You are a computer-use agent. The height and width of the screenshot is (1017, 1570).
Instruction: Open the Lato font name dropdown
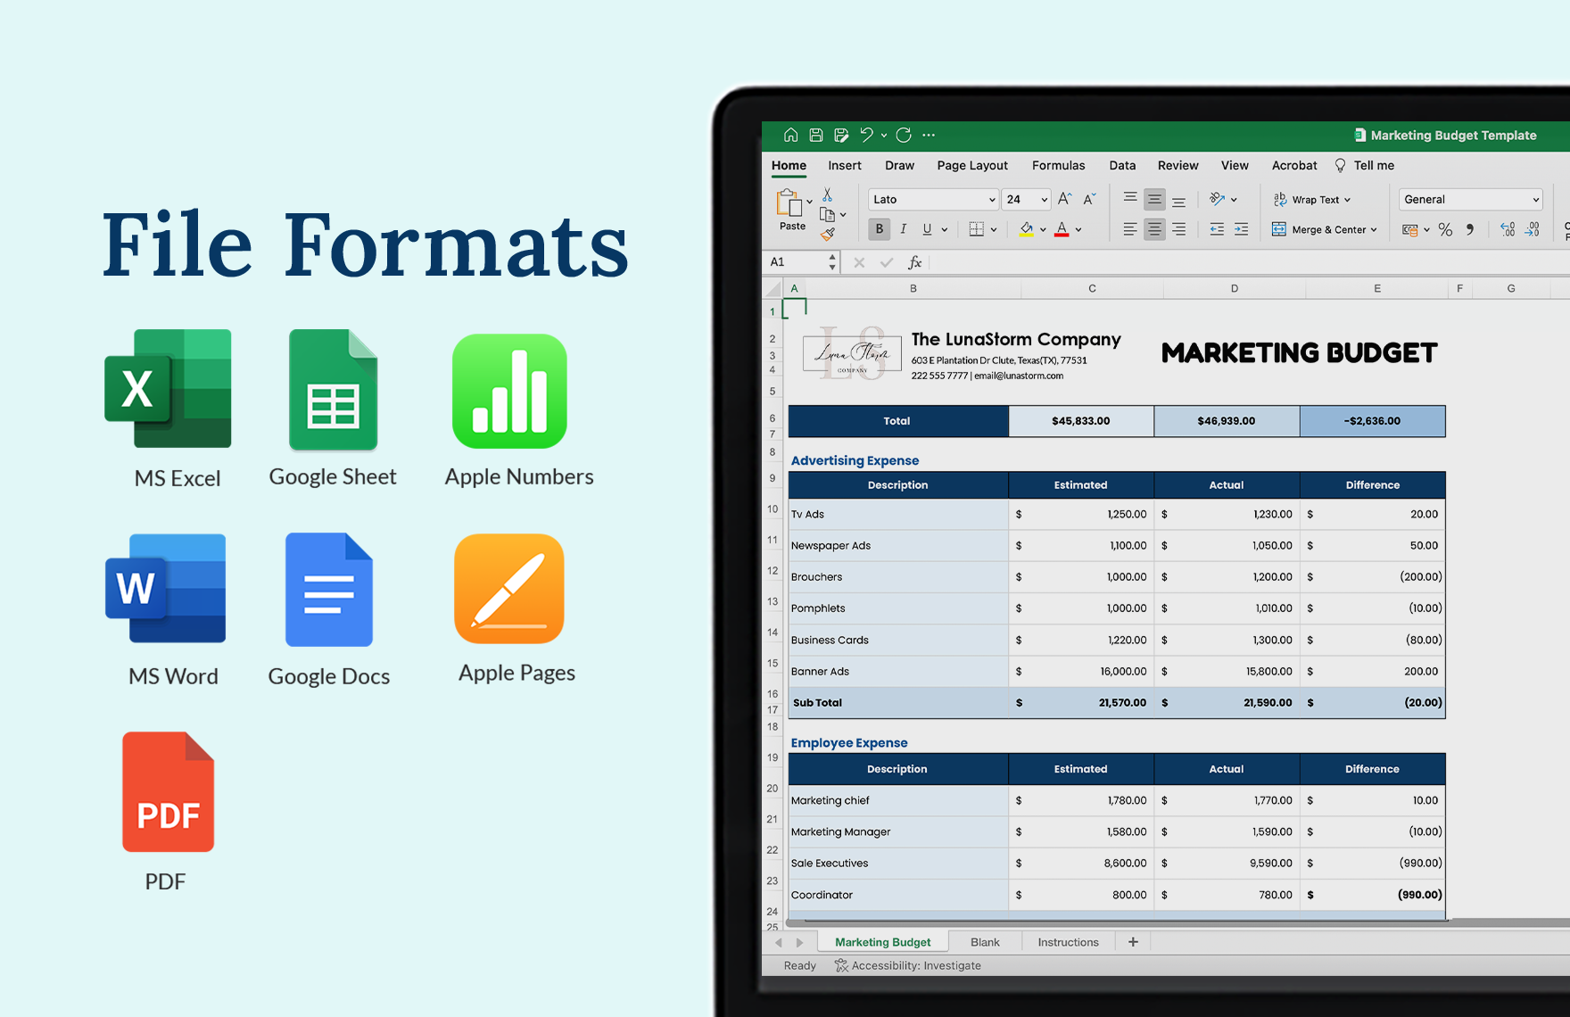pyautogui.click(x=991, y=200)
